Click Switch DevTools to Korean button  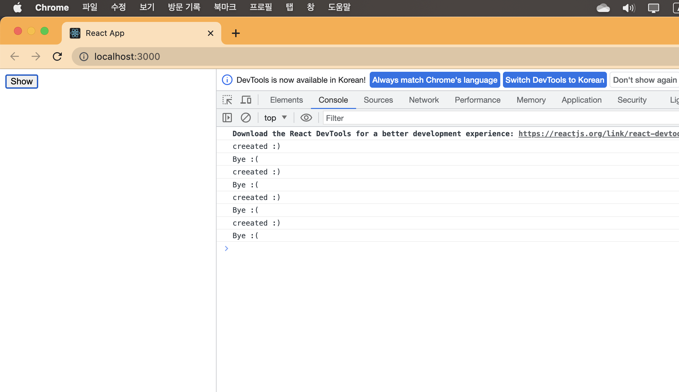click(554, 80)
